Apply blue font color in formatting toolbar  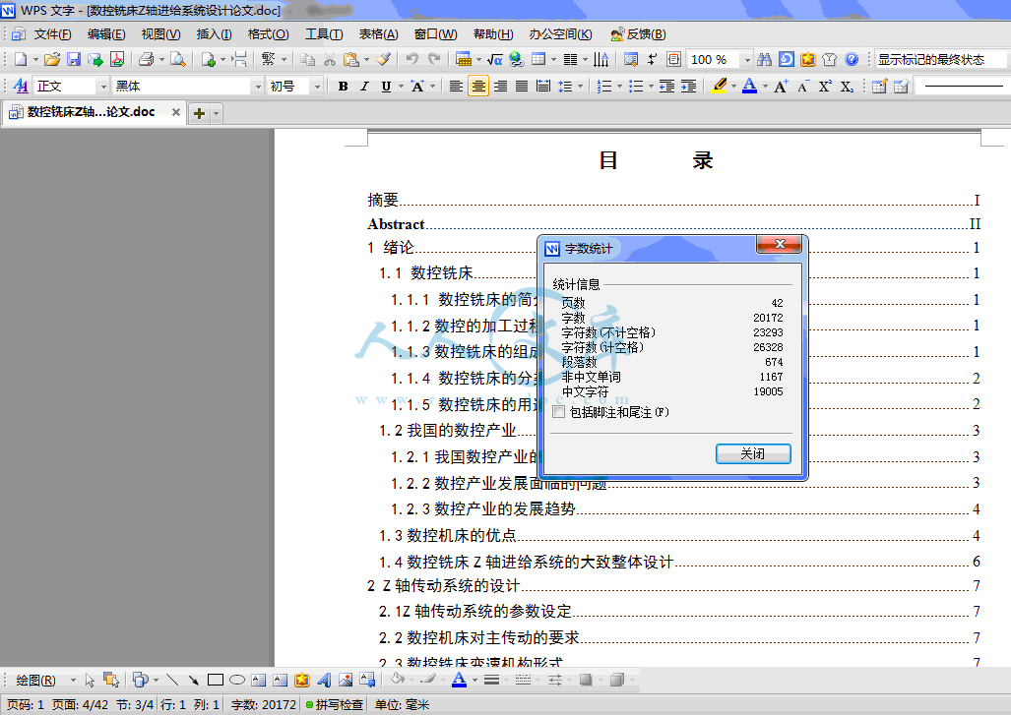pyautogui.click(x=749, y=87)
